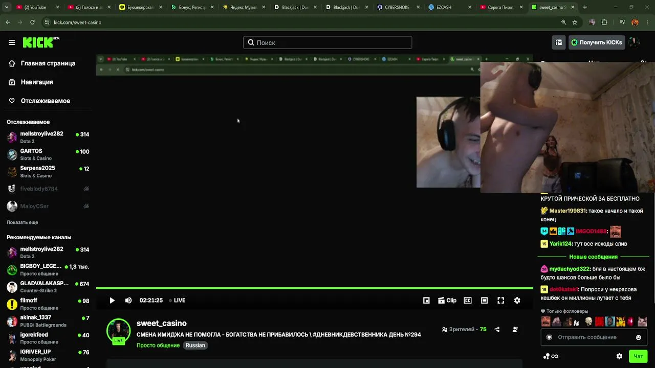Open the Просто общение category link
This screenshot has height=368, width=655.
tap(158, 346)
